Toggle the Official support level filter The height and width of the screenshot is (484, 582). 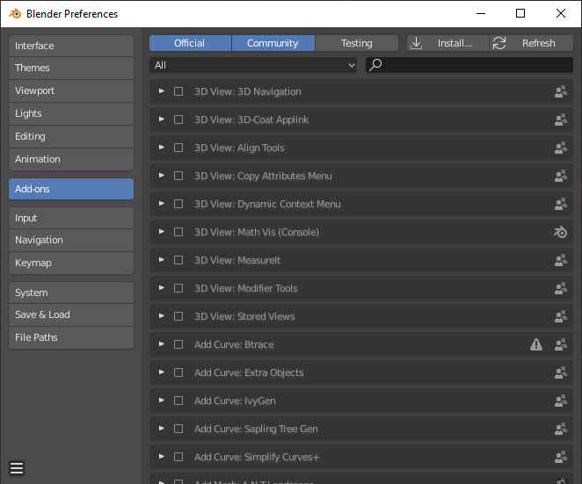pyautogui.click(x=191, y=43)
